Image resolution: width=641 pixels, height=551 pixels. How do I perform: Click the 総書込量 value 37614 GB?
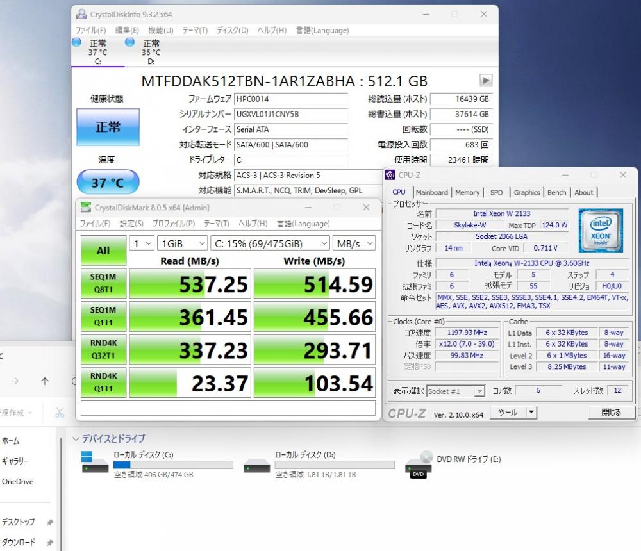(x=462, y=114)
